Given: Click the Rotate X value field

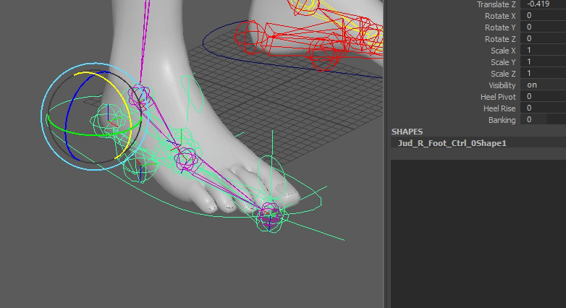Looking at the screenshot, I should 543,15.
